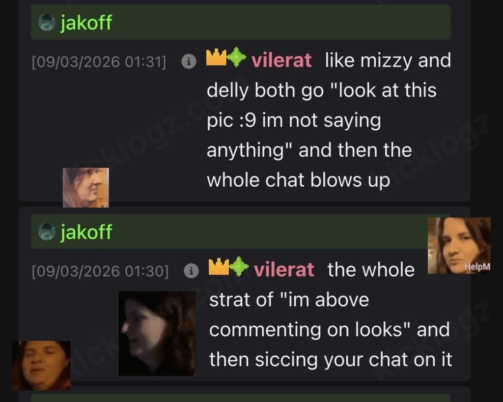Select the "siccing your chat on it" message text
This screenshot has width=503, height=402.
click(353, 360)
